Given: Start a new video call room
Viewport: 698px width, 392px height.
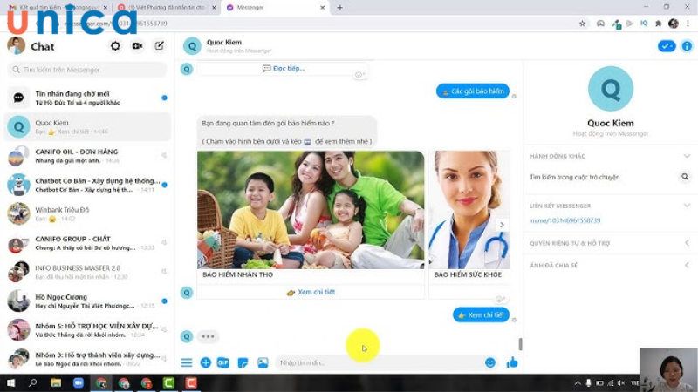Looking at the screenshot, I should click(138, 46).
